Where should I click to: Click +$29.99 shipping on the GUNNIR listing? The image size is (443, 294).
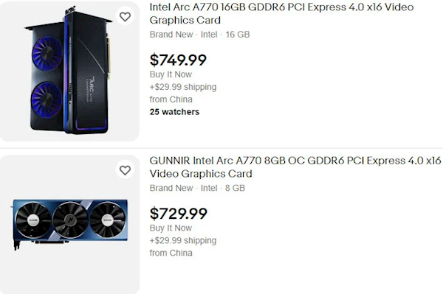[183, 240]
